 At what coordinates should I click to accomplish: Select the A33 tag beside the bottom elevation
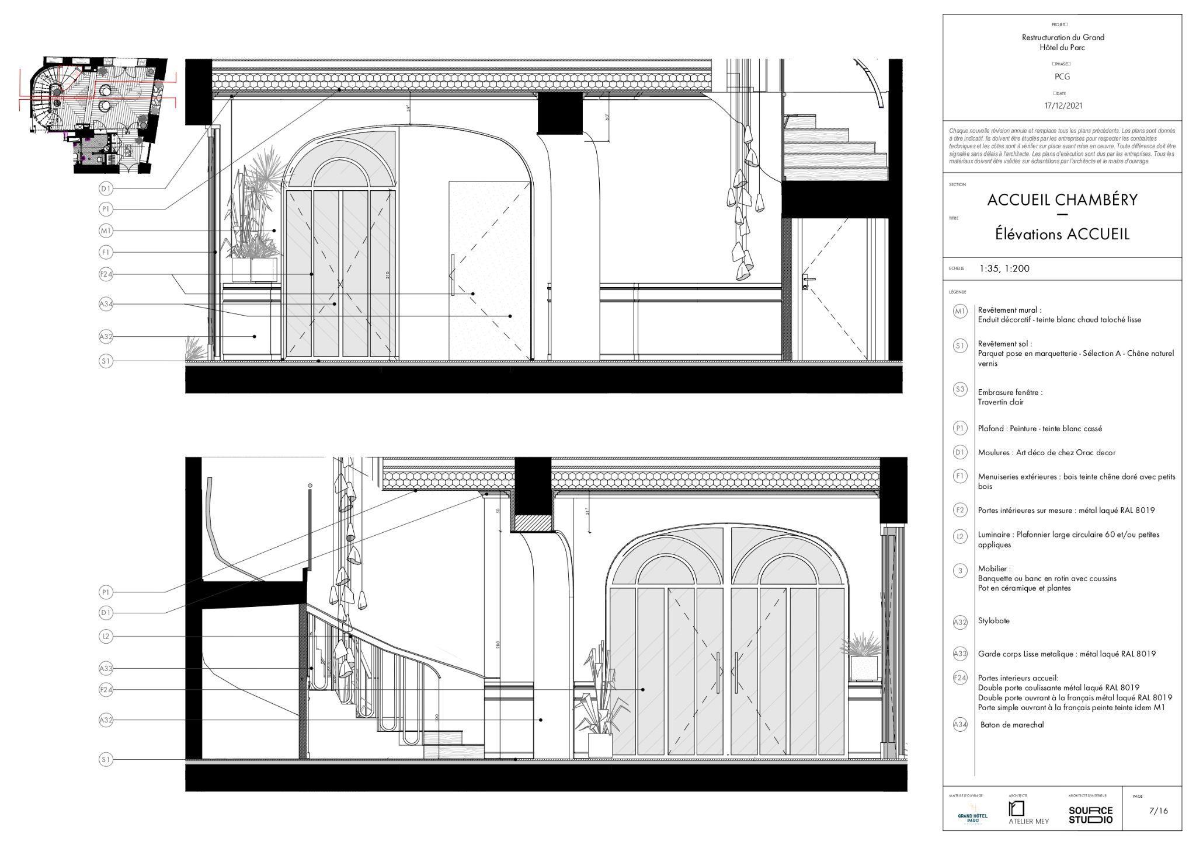coord(106,668)
